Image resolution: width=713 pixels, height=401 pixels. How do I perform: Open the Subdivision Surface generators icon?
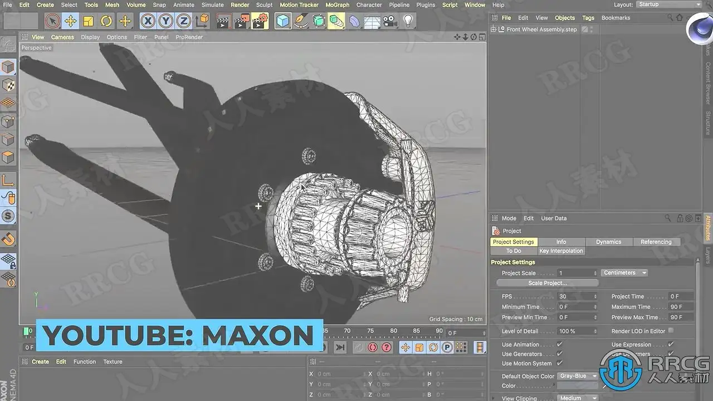click(319, 21)
